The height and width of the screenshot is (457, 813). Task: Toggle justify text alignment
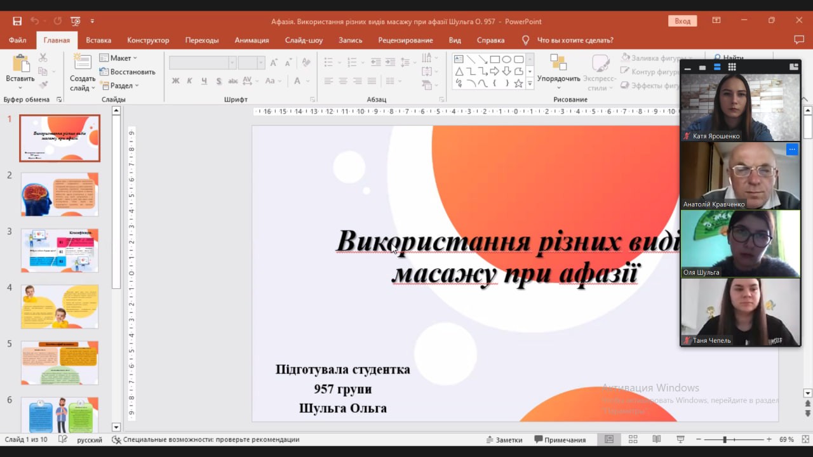click(x=372, y=81)
